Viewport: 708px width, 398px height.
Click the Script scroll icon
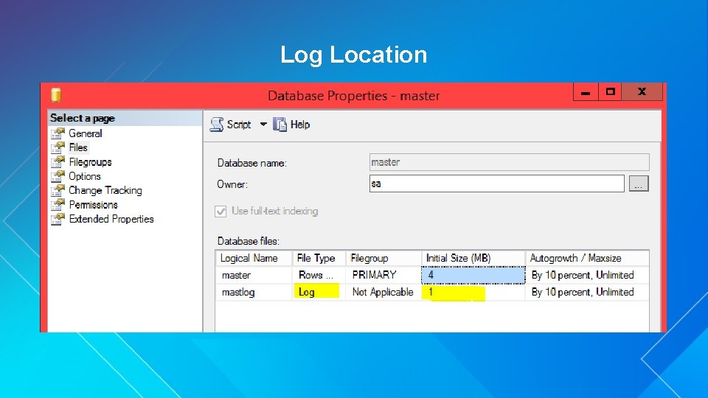[217, 124]
